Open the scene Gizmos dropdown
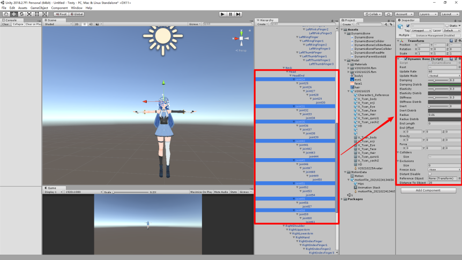Image resolution: width=462 pixels, height=260 pixels. tap(195, 24)
